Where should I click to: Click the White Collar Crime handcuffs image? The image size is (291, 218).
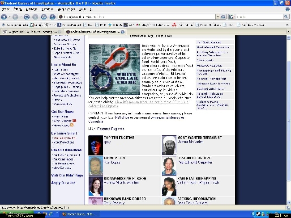coord(115,69)
